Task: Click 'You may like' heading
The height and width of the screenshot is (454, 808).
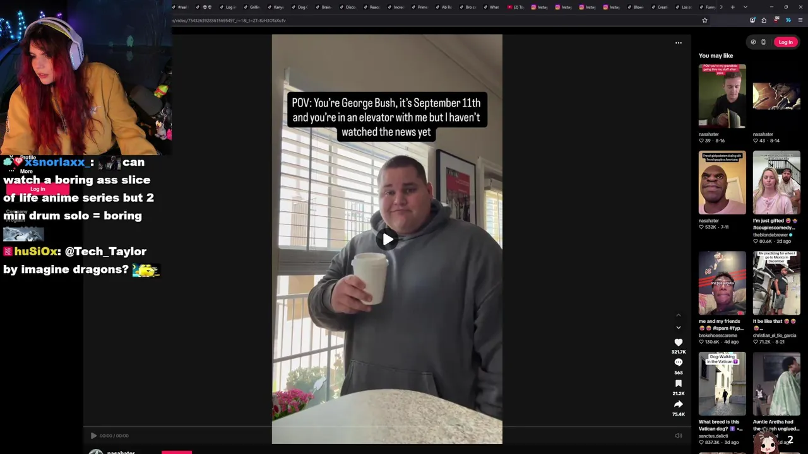Action: tap(716, 56)
